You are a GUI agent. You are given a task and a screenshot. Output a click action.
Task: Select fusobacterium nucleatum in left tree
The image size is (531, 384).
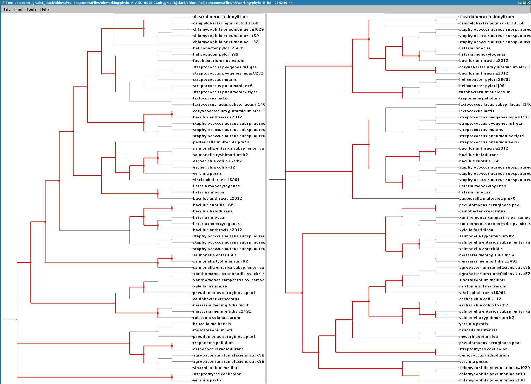pos(219,60)
